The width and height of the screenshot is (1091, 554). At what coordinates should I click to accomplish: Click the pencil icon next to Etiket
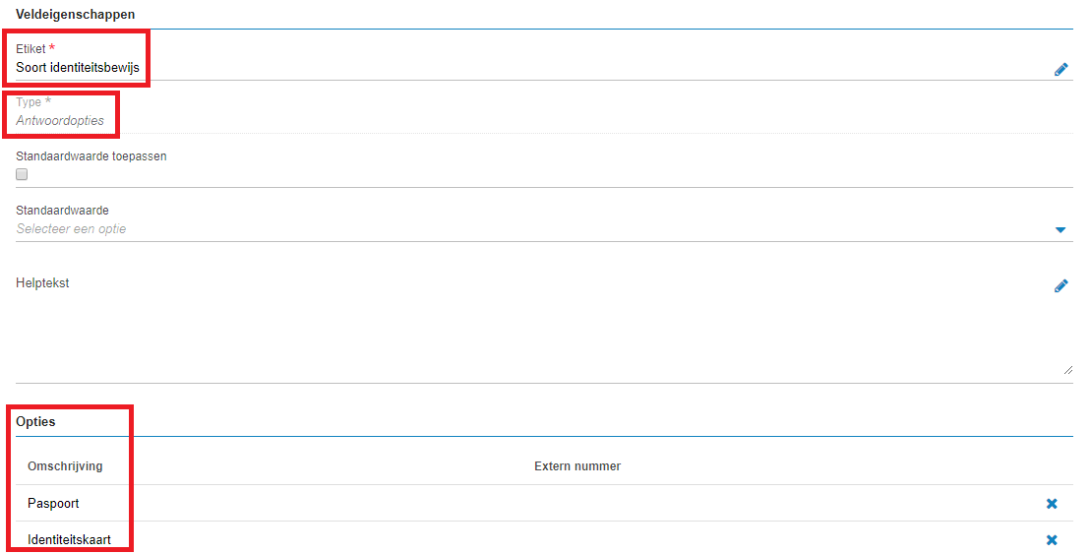coord(1061,69)
